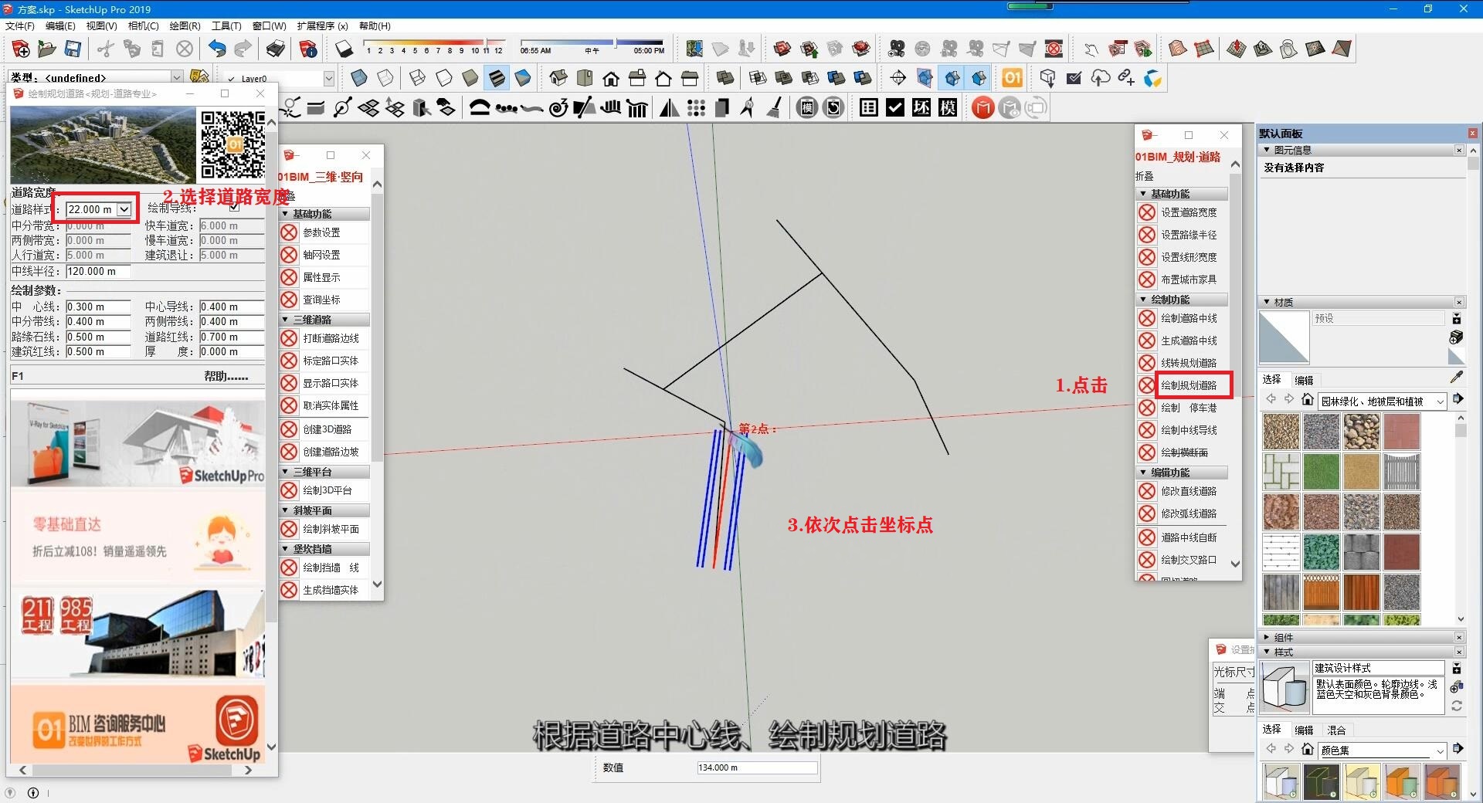The image size is (1483, 803).
Task: Open the 文件(F) menu
Action: [x=20, y=25]
